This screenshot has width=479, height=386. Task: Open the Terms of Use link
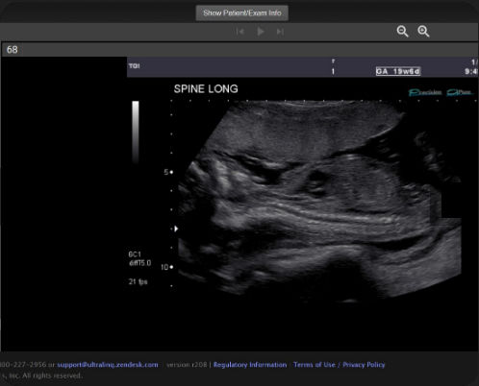coord(315,365)
